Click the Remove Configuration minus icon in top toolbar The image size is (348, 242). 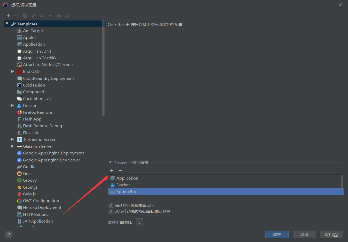tap(17, 16)
